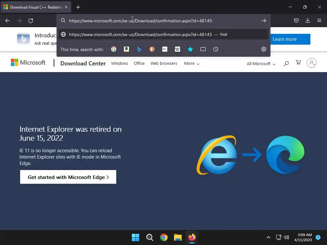327x245 pixels.
Task: Close the Download Visual C++ tab
Action: point(66,7)
